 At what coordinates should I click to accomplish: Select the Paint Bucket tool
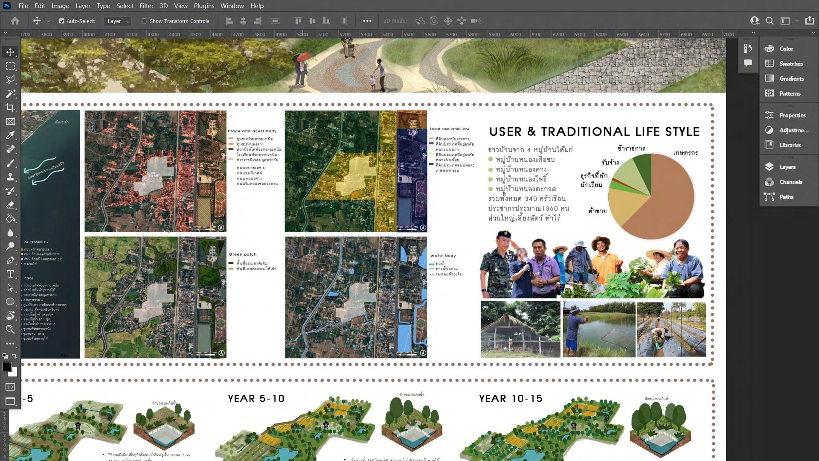pos(10,219)
